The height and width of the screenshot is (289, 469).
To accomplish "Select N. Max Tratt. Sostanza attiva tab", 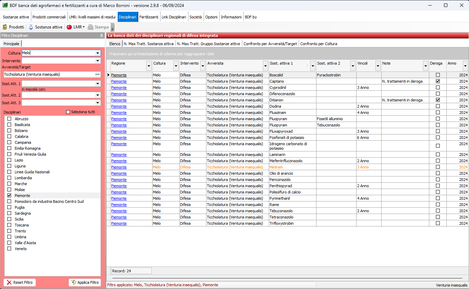I will pyautogui.click(x=149, y=44).
